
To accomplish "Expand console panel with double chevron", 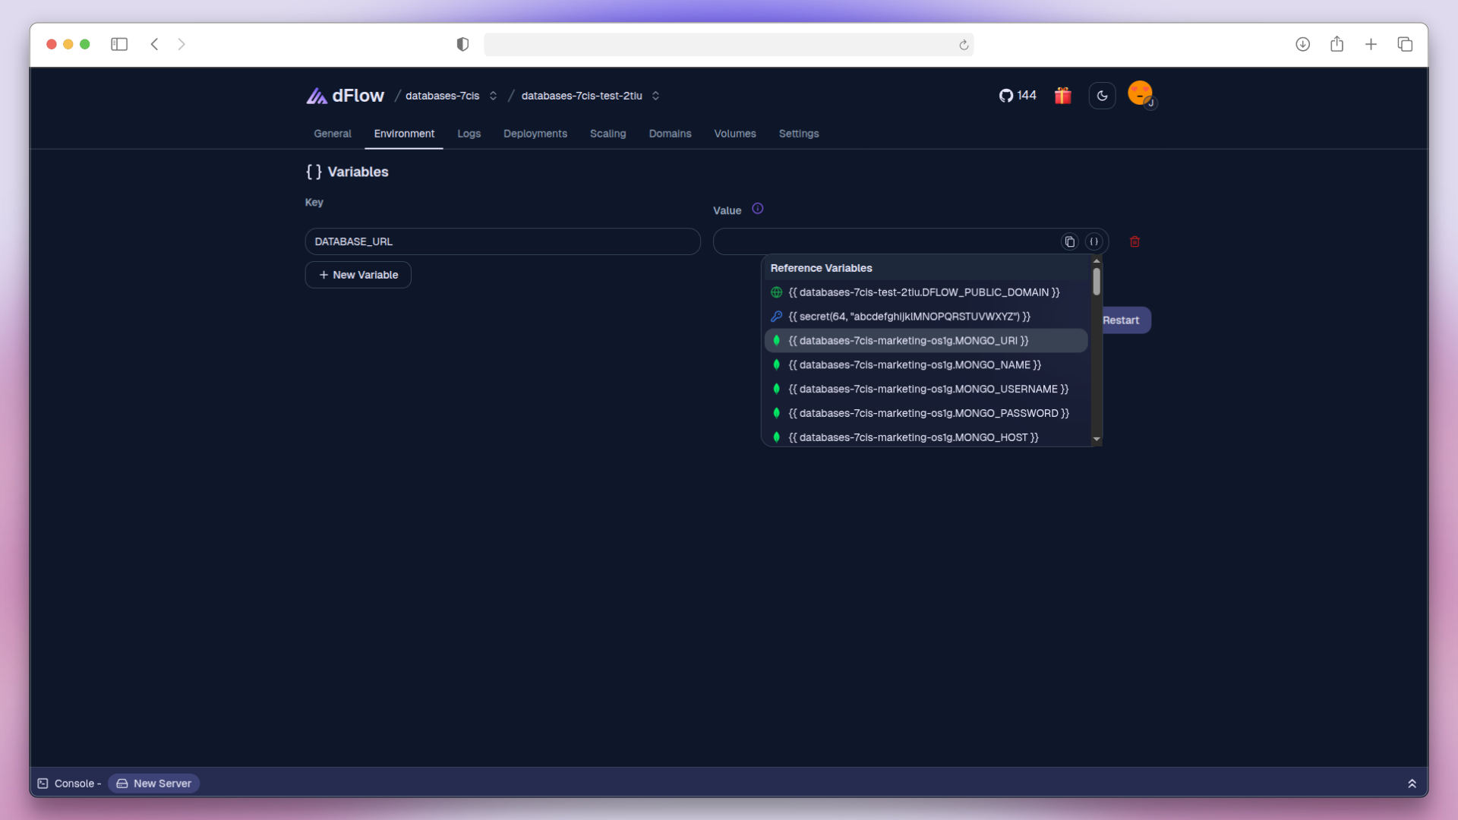I will point(1412,784).
